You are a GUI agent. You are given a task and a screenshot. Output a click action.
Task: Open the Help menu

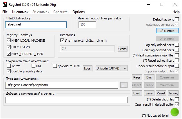pos(176,12)
